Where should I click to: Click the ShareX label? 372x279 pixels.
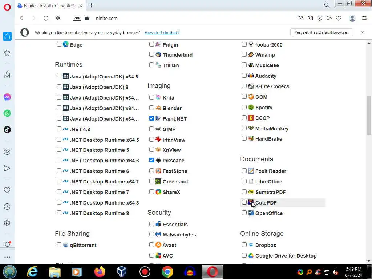(171, 192)
